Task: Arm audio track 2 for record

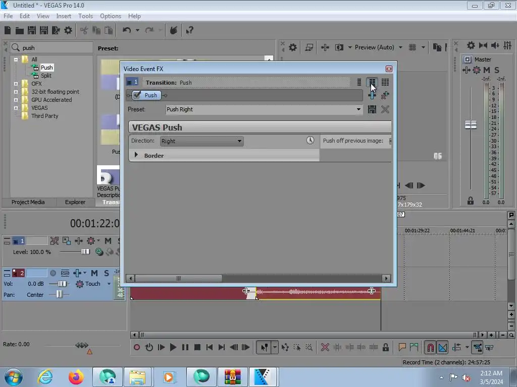Action: pyautogui.click(x=53, y=273)
